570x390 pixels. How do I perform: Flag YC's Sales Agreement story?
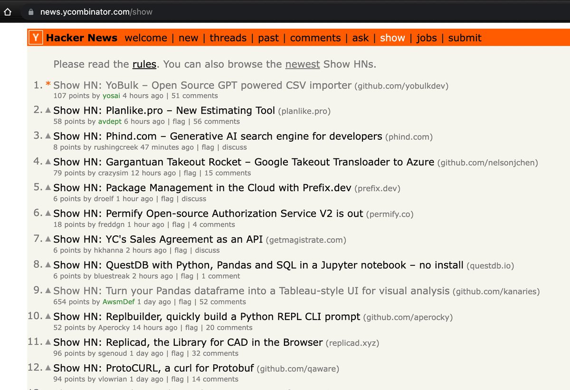pos(180,250)
